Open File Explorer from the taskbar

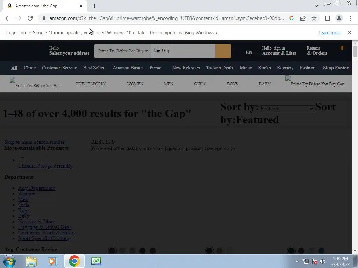point(31,261)
